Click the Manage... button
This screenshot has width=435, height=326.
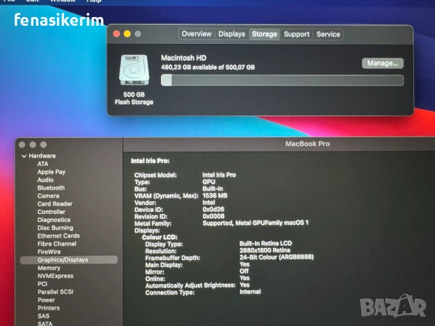[383, 63]
